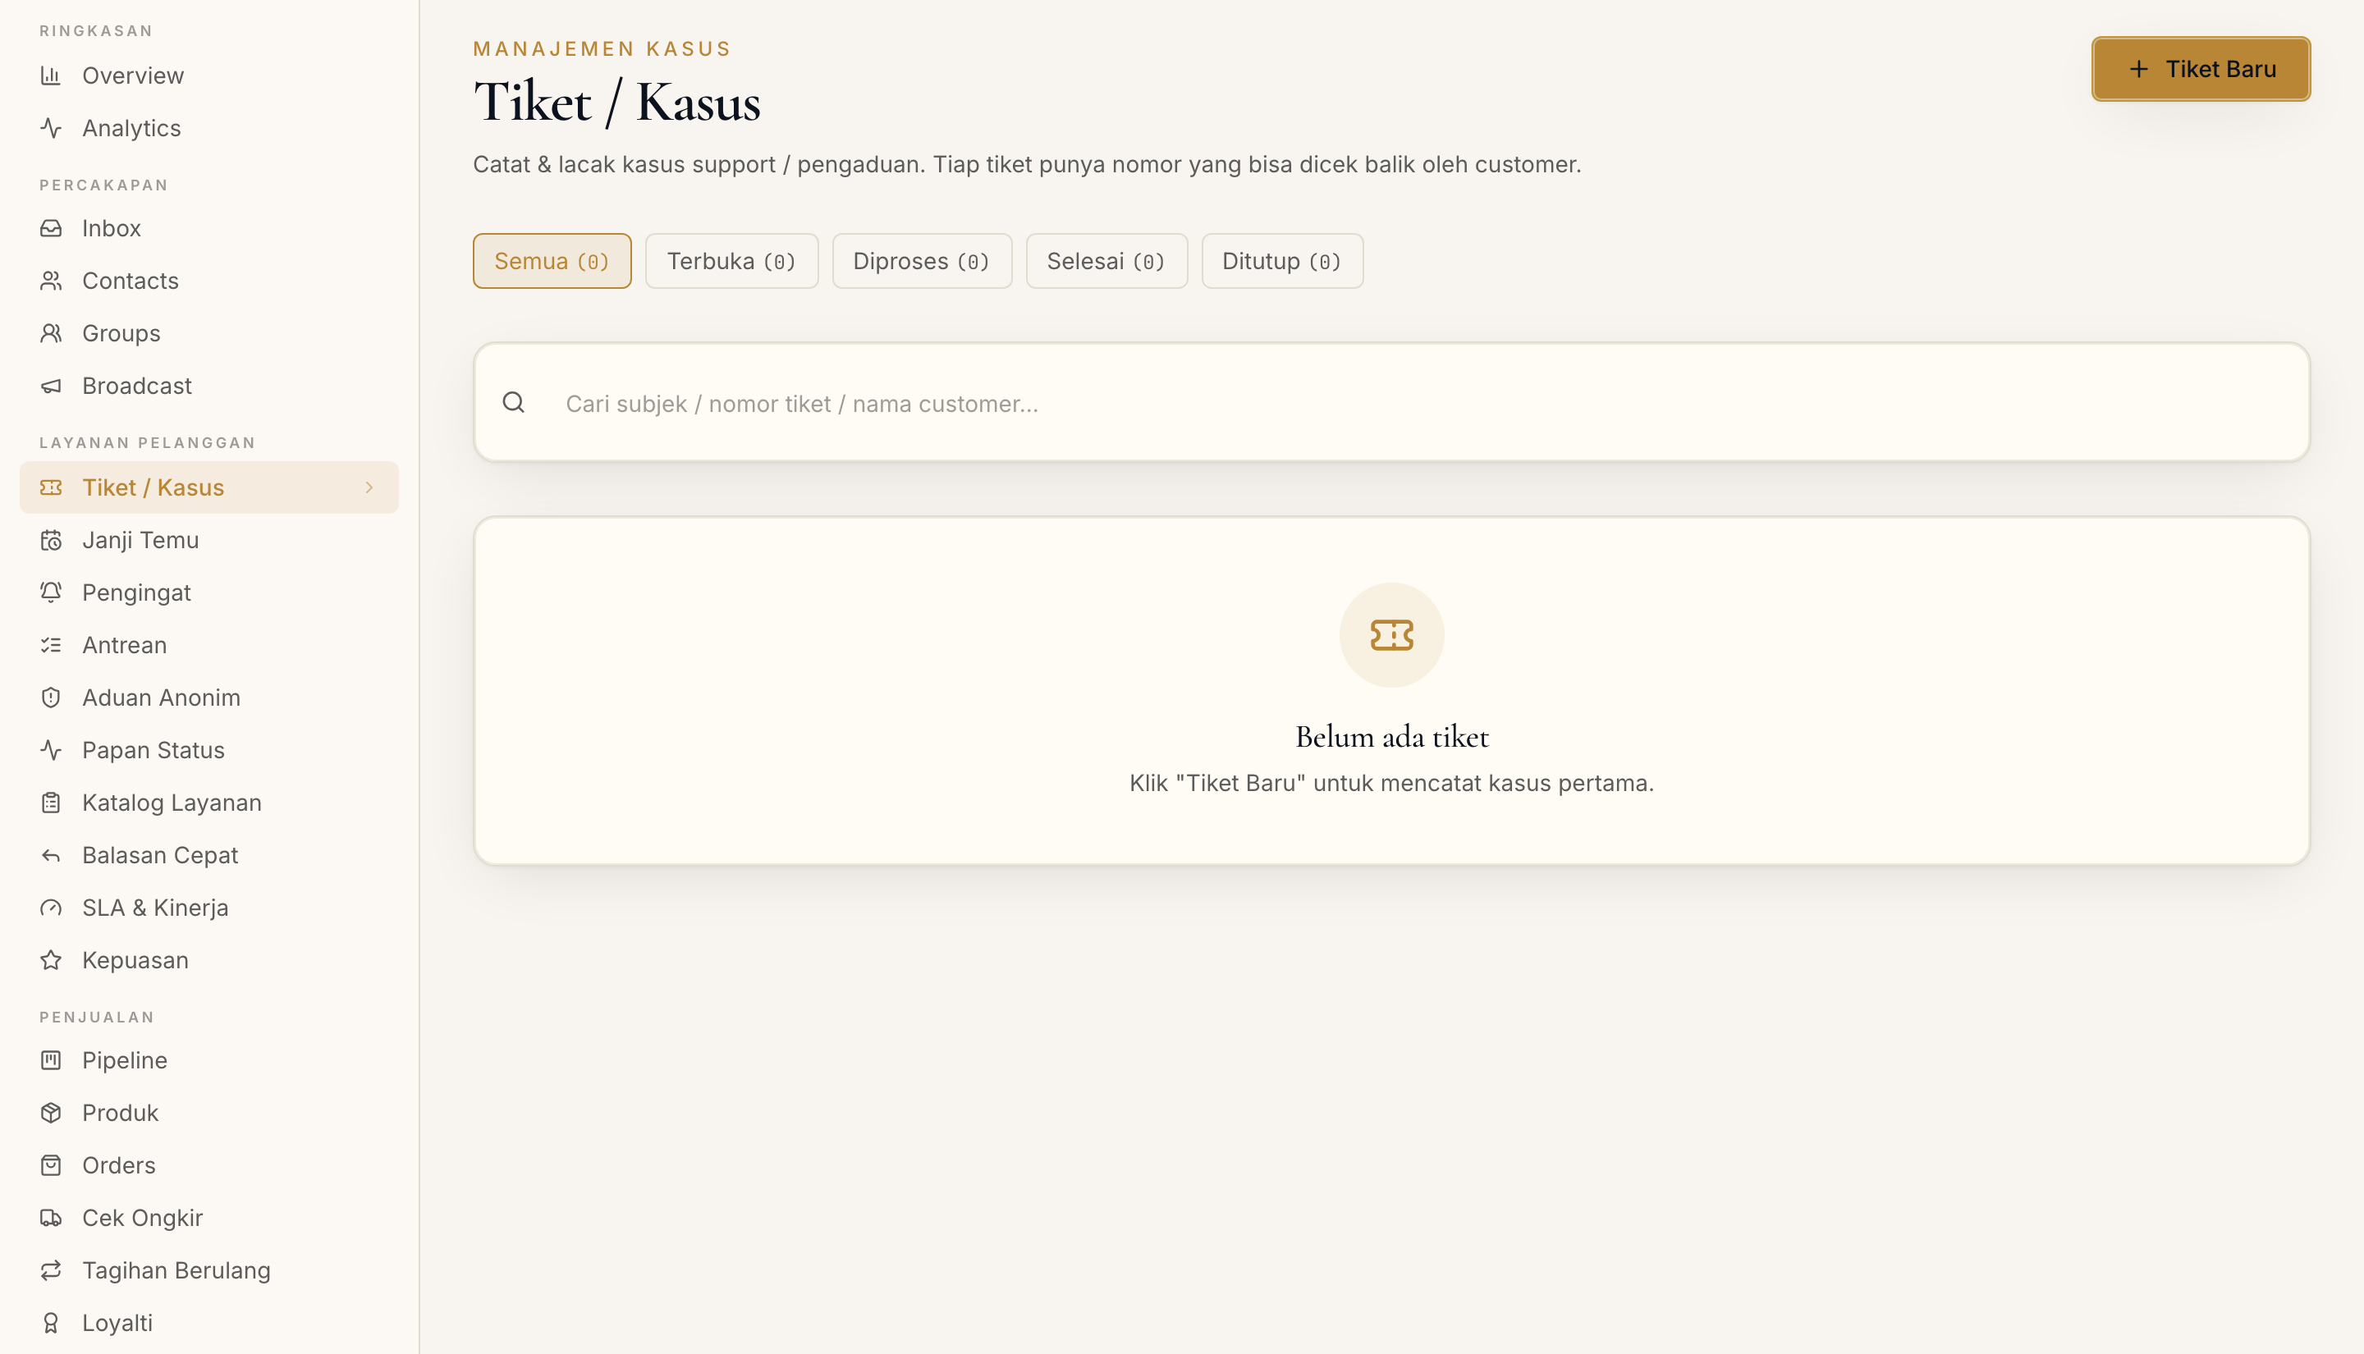The image size is (2364, 1354).
Task: Select the Selesai (0) filter tab
Action: [1106, 261]
